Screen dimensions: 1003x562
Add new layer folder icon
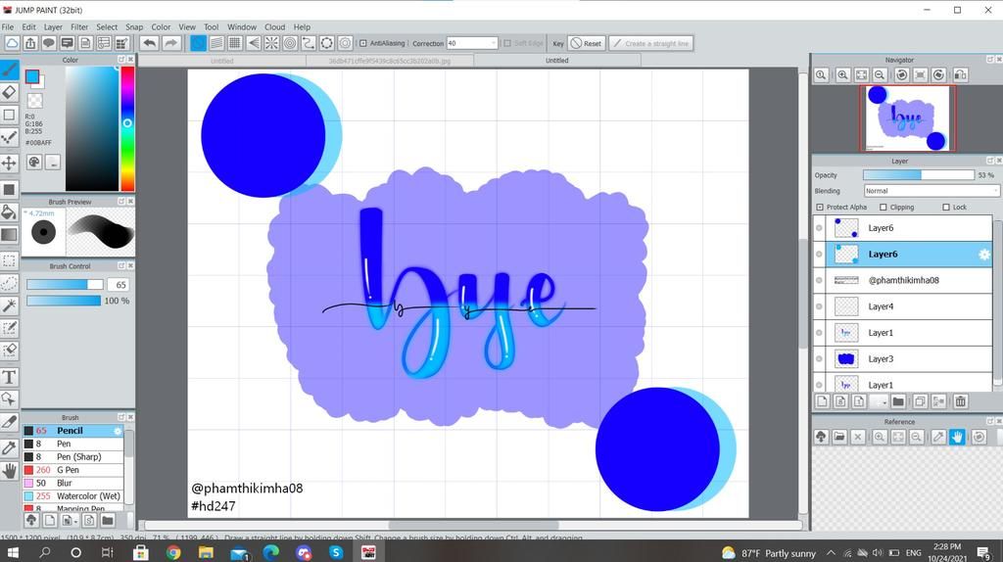coord(898,401)
